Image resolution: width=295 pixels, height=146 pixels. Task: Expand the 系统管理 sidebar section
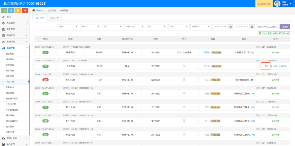15,23
